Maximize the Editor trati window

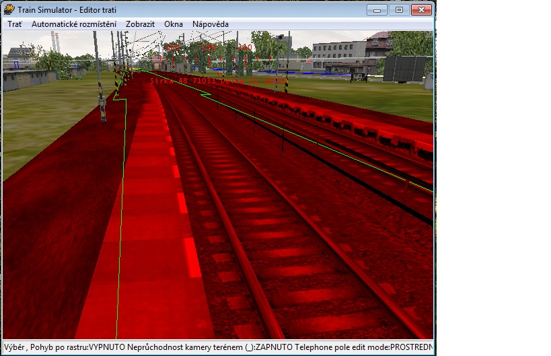pos(399,10)
